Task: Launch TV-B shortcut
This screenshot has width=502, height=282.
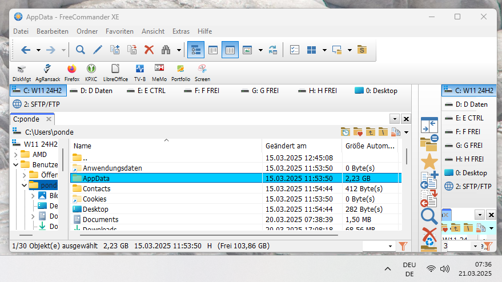Action: coord(139,73)
